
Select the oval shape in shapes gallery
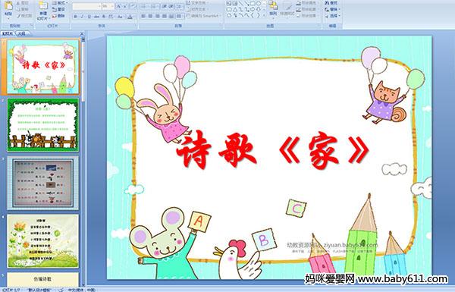tap(259, 3)
